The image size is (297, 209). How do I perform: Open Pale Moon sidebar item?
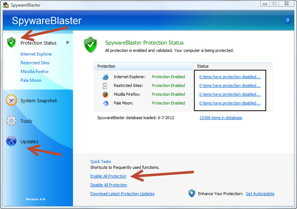[31, 80]
